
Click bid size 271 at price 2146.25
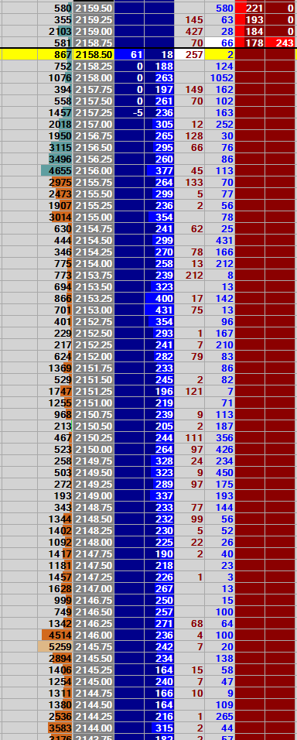point(159,624)
